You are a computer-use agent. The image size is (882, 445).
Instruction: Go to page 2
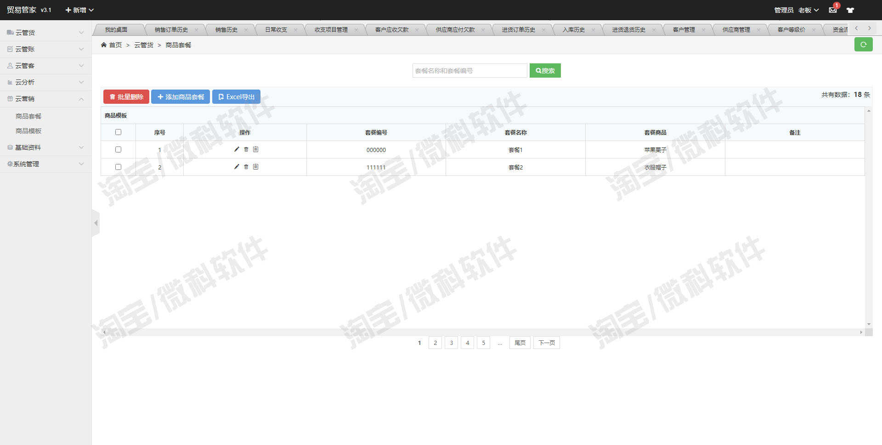[435, 343]
